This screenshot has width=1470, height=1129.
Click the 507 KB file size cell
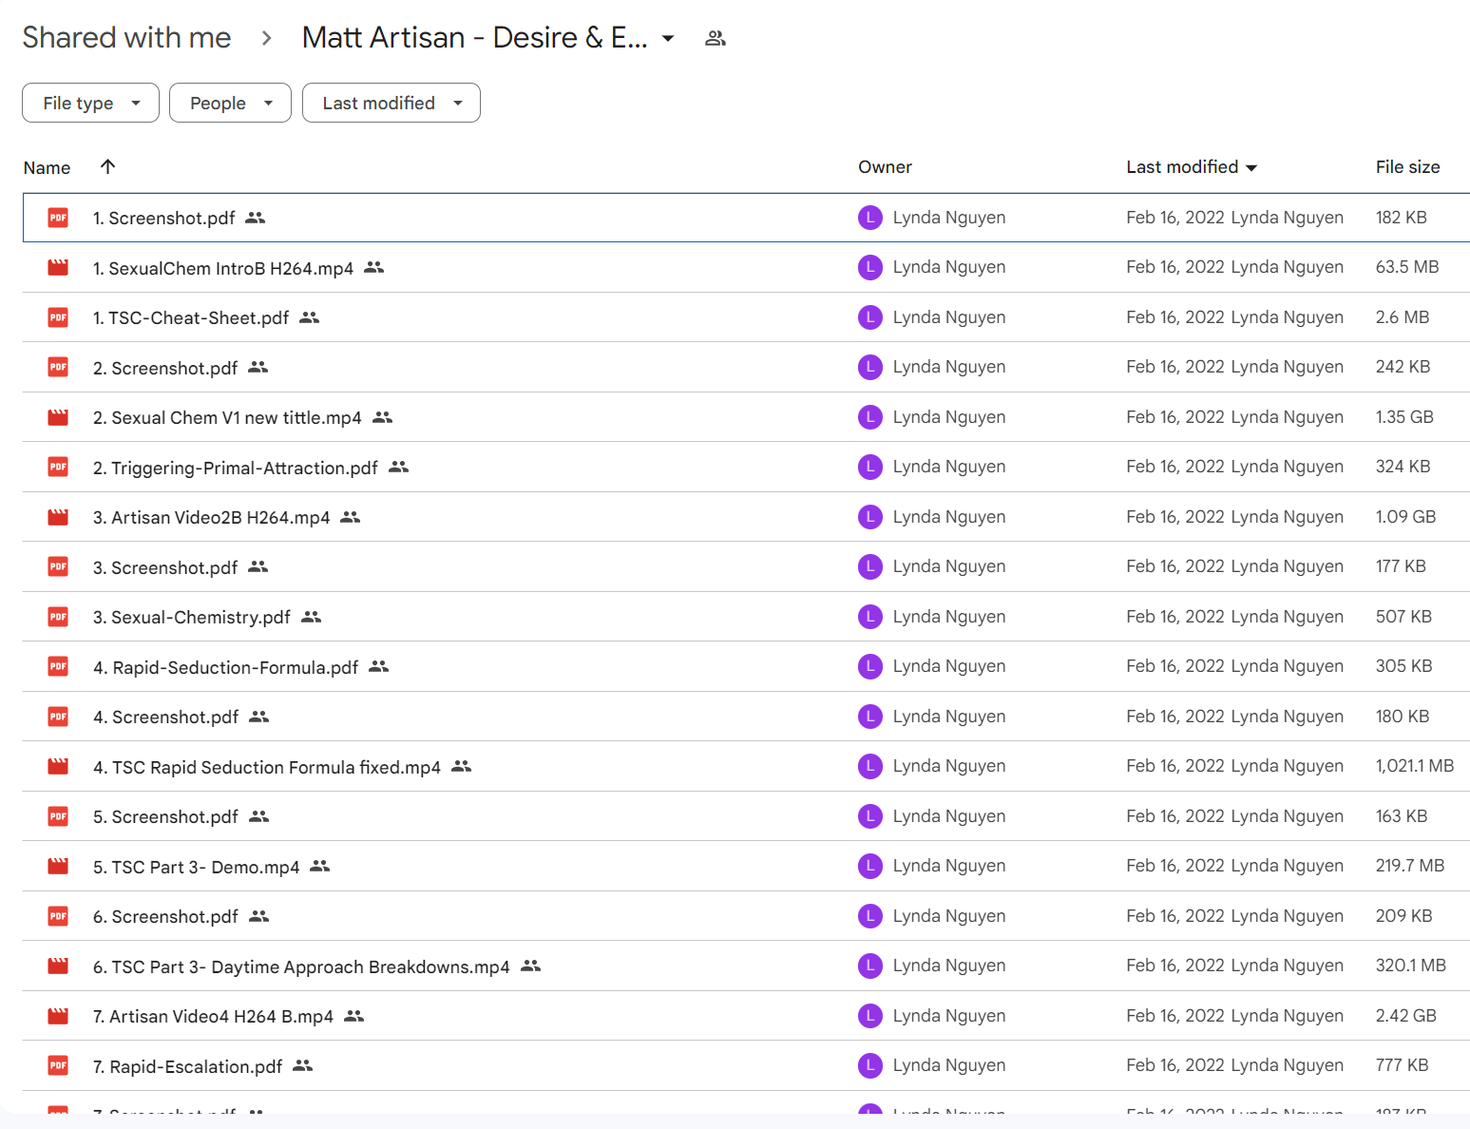1403,617
